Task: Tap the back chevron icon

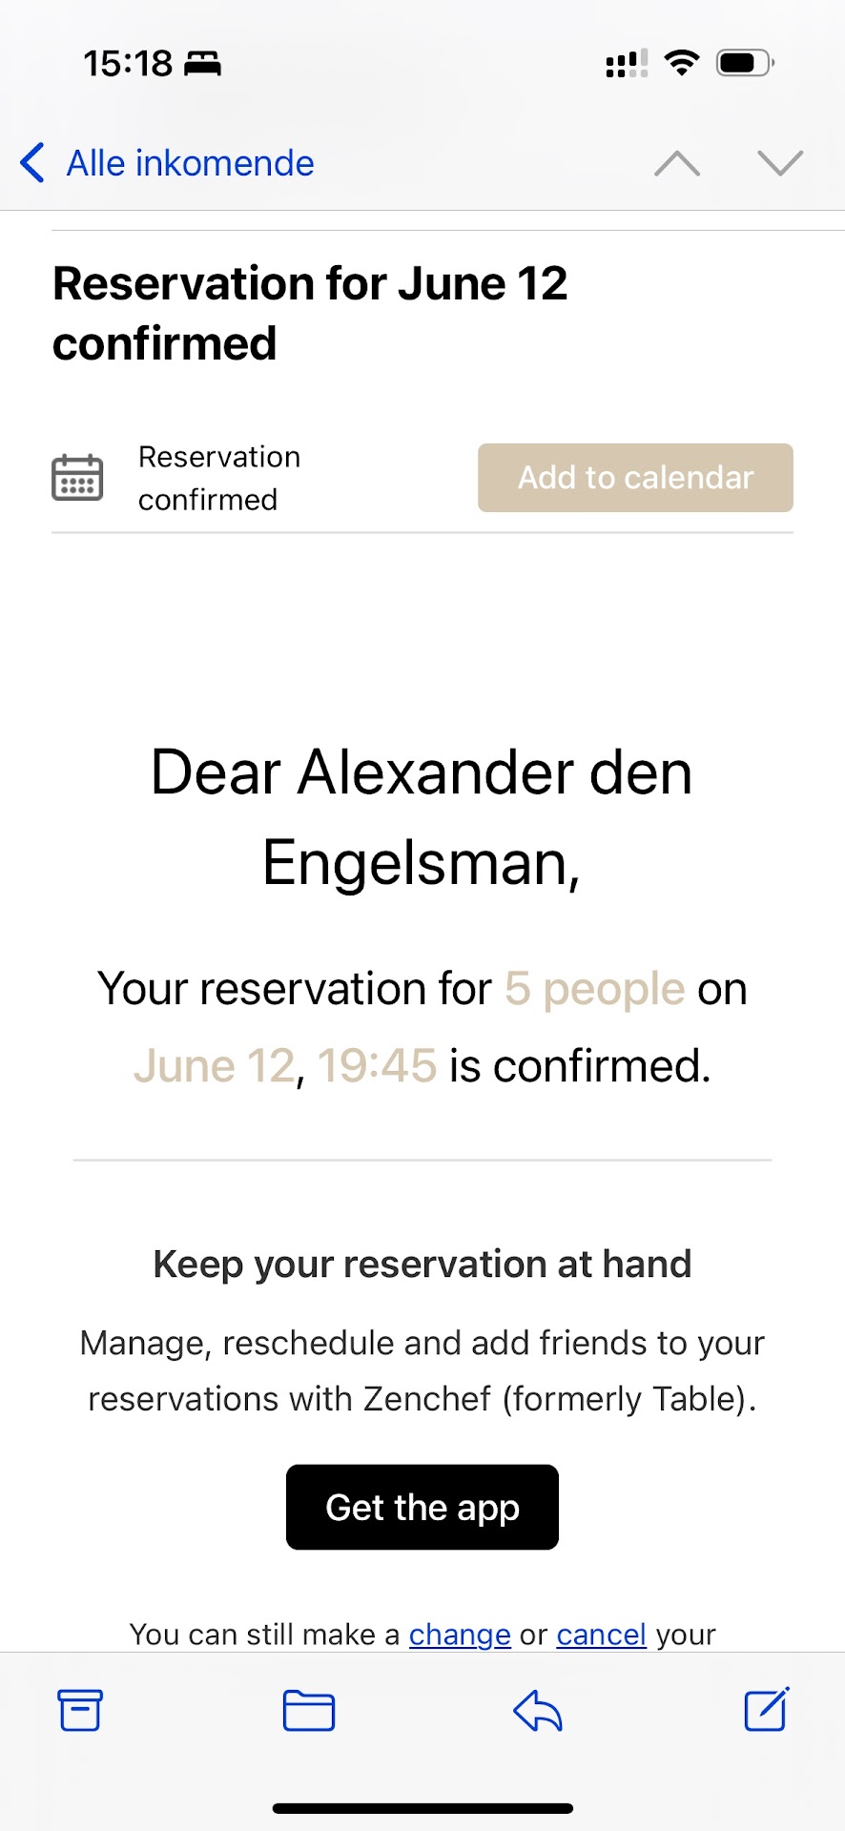Action: click(32, 163)
